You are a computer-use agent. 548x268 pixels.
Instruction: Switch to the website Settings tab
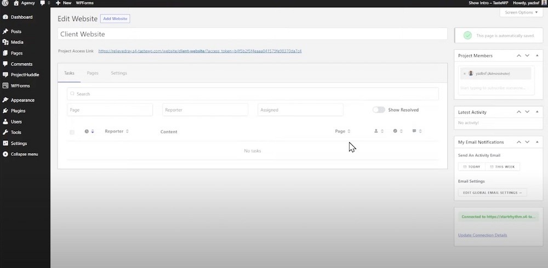[x=119, y=73]
